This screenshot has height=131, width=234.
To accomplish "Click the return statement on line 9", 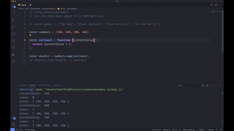I will (52, 44).
